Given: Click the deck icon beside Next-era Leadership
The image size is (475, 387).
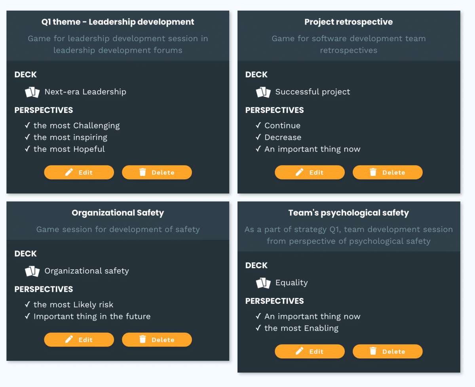Looking at the screenshot, I should 32,92.
